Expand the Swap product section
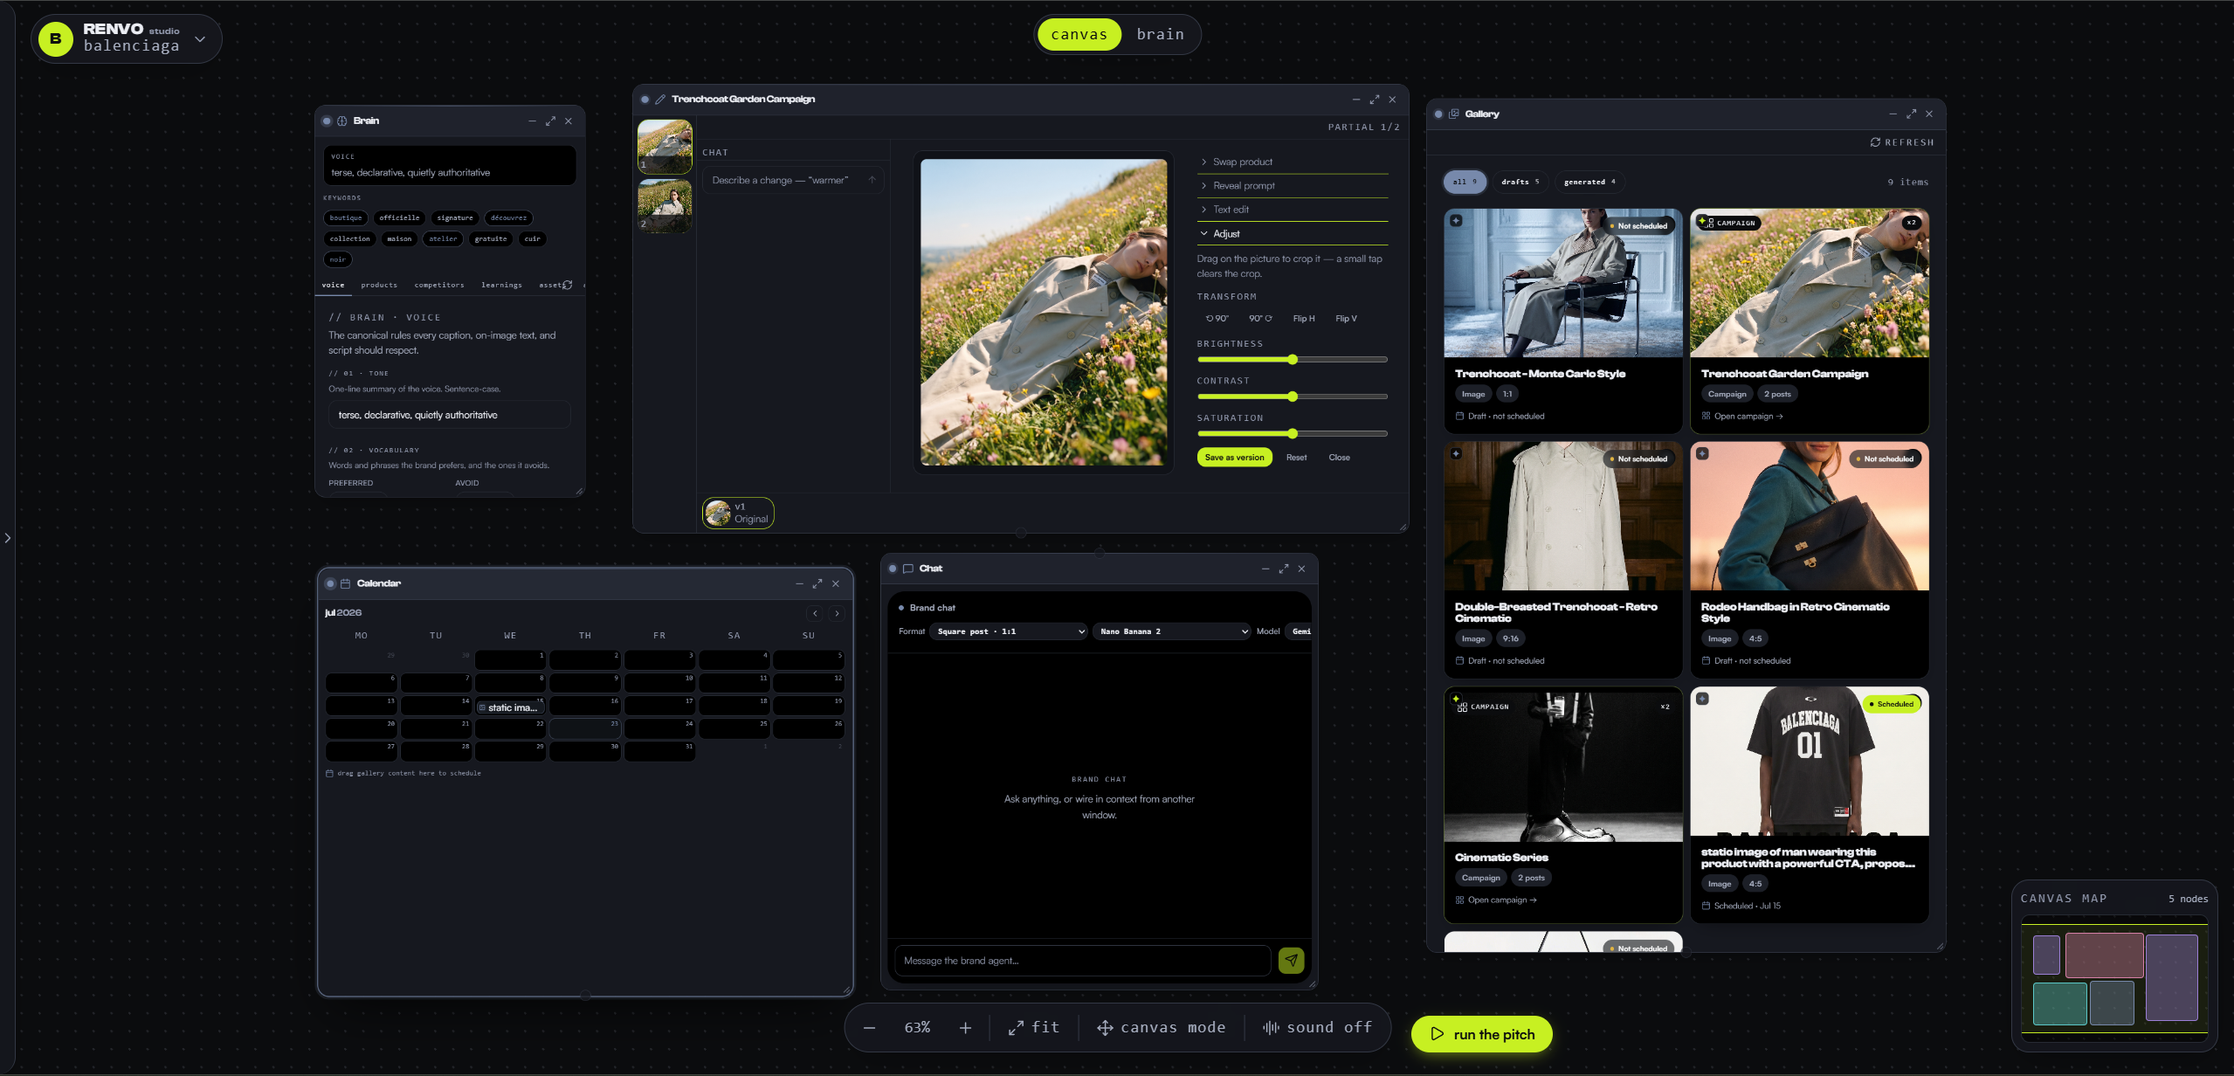Screen dimensions: 2234x1076 [x=1292, y=162]
